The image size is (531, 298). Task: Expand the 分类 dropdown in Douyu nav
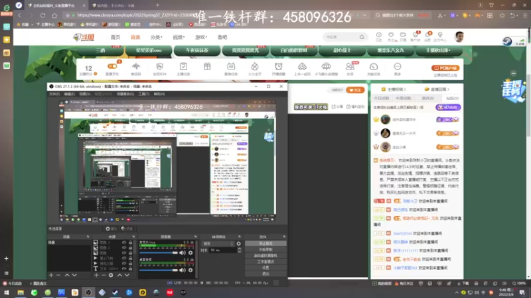pos(157,37)
